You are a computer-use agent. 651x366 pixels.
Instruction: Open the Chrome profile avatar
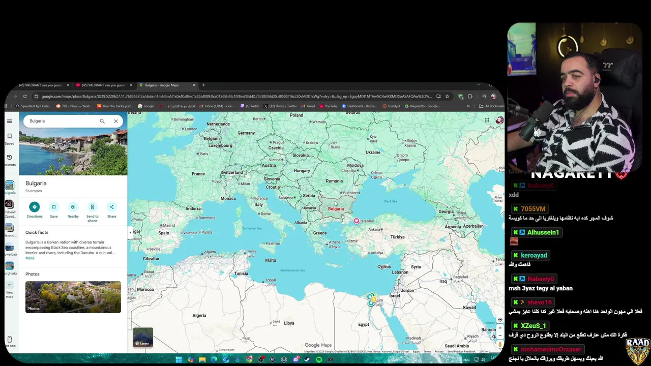493,96
